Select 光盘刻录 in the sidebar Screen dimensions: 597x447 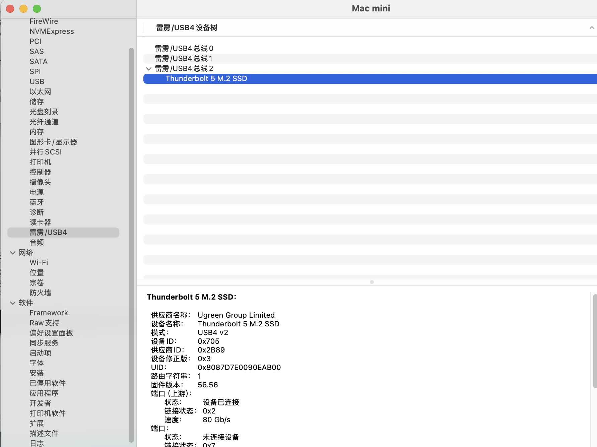click(x=44, y=112)
